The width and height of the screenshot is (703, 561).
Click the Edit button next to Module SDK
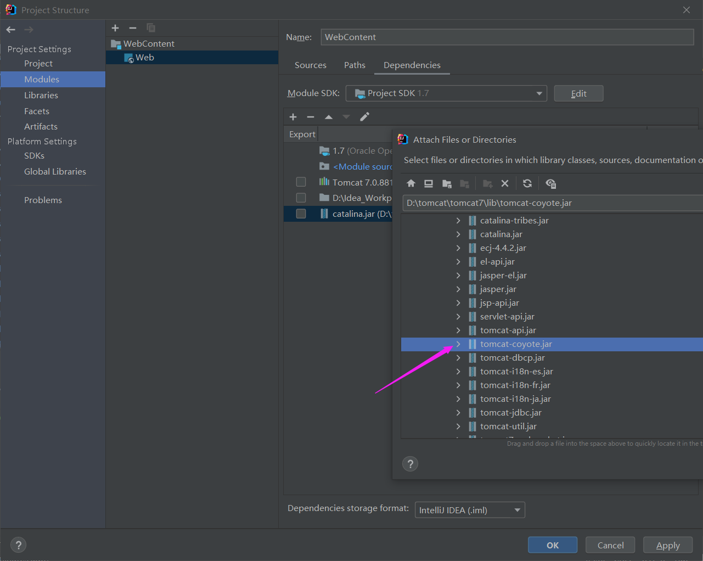tap(578, 93)
